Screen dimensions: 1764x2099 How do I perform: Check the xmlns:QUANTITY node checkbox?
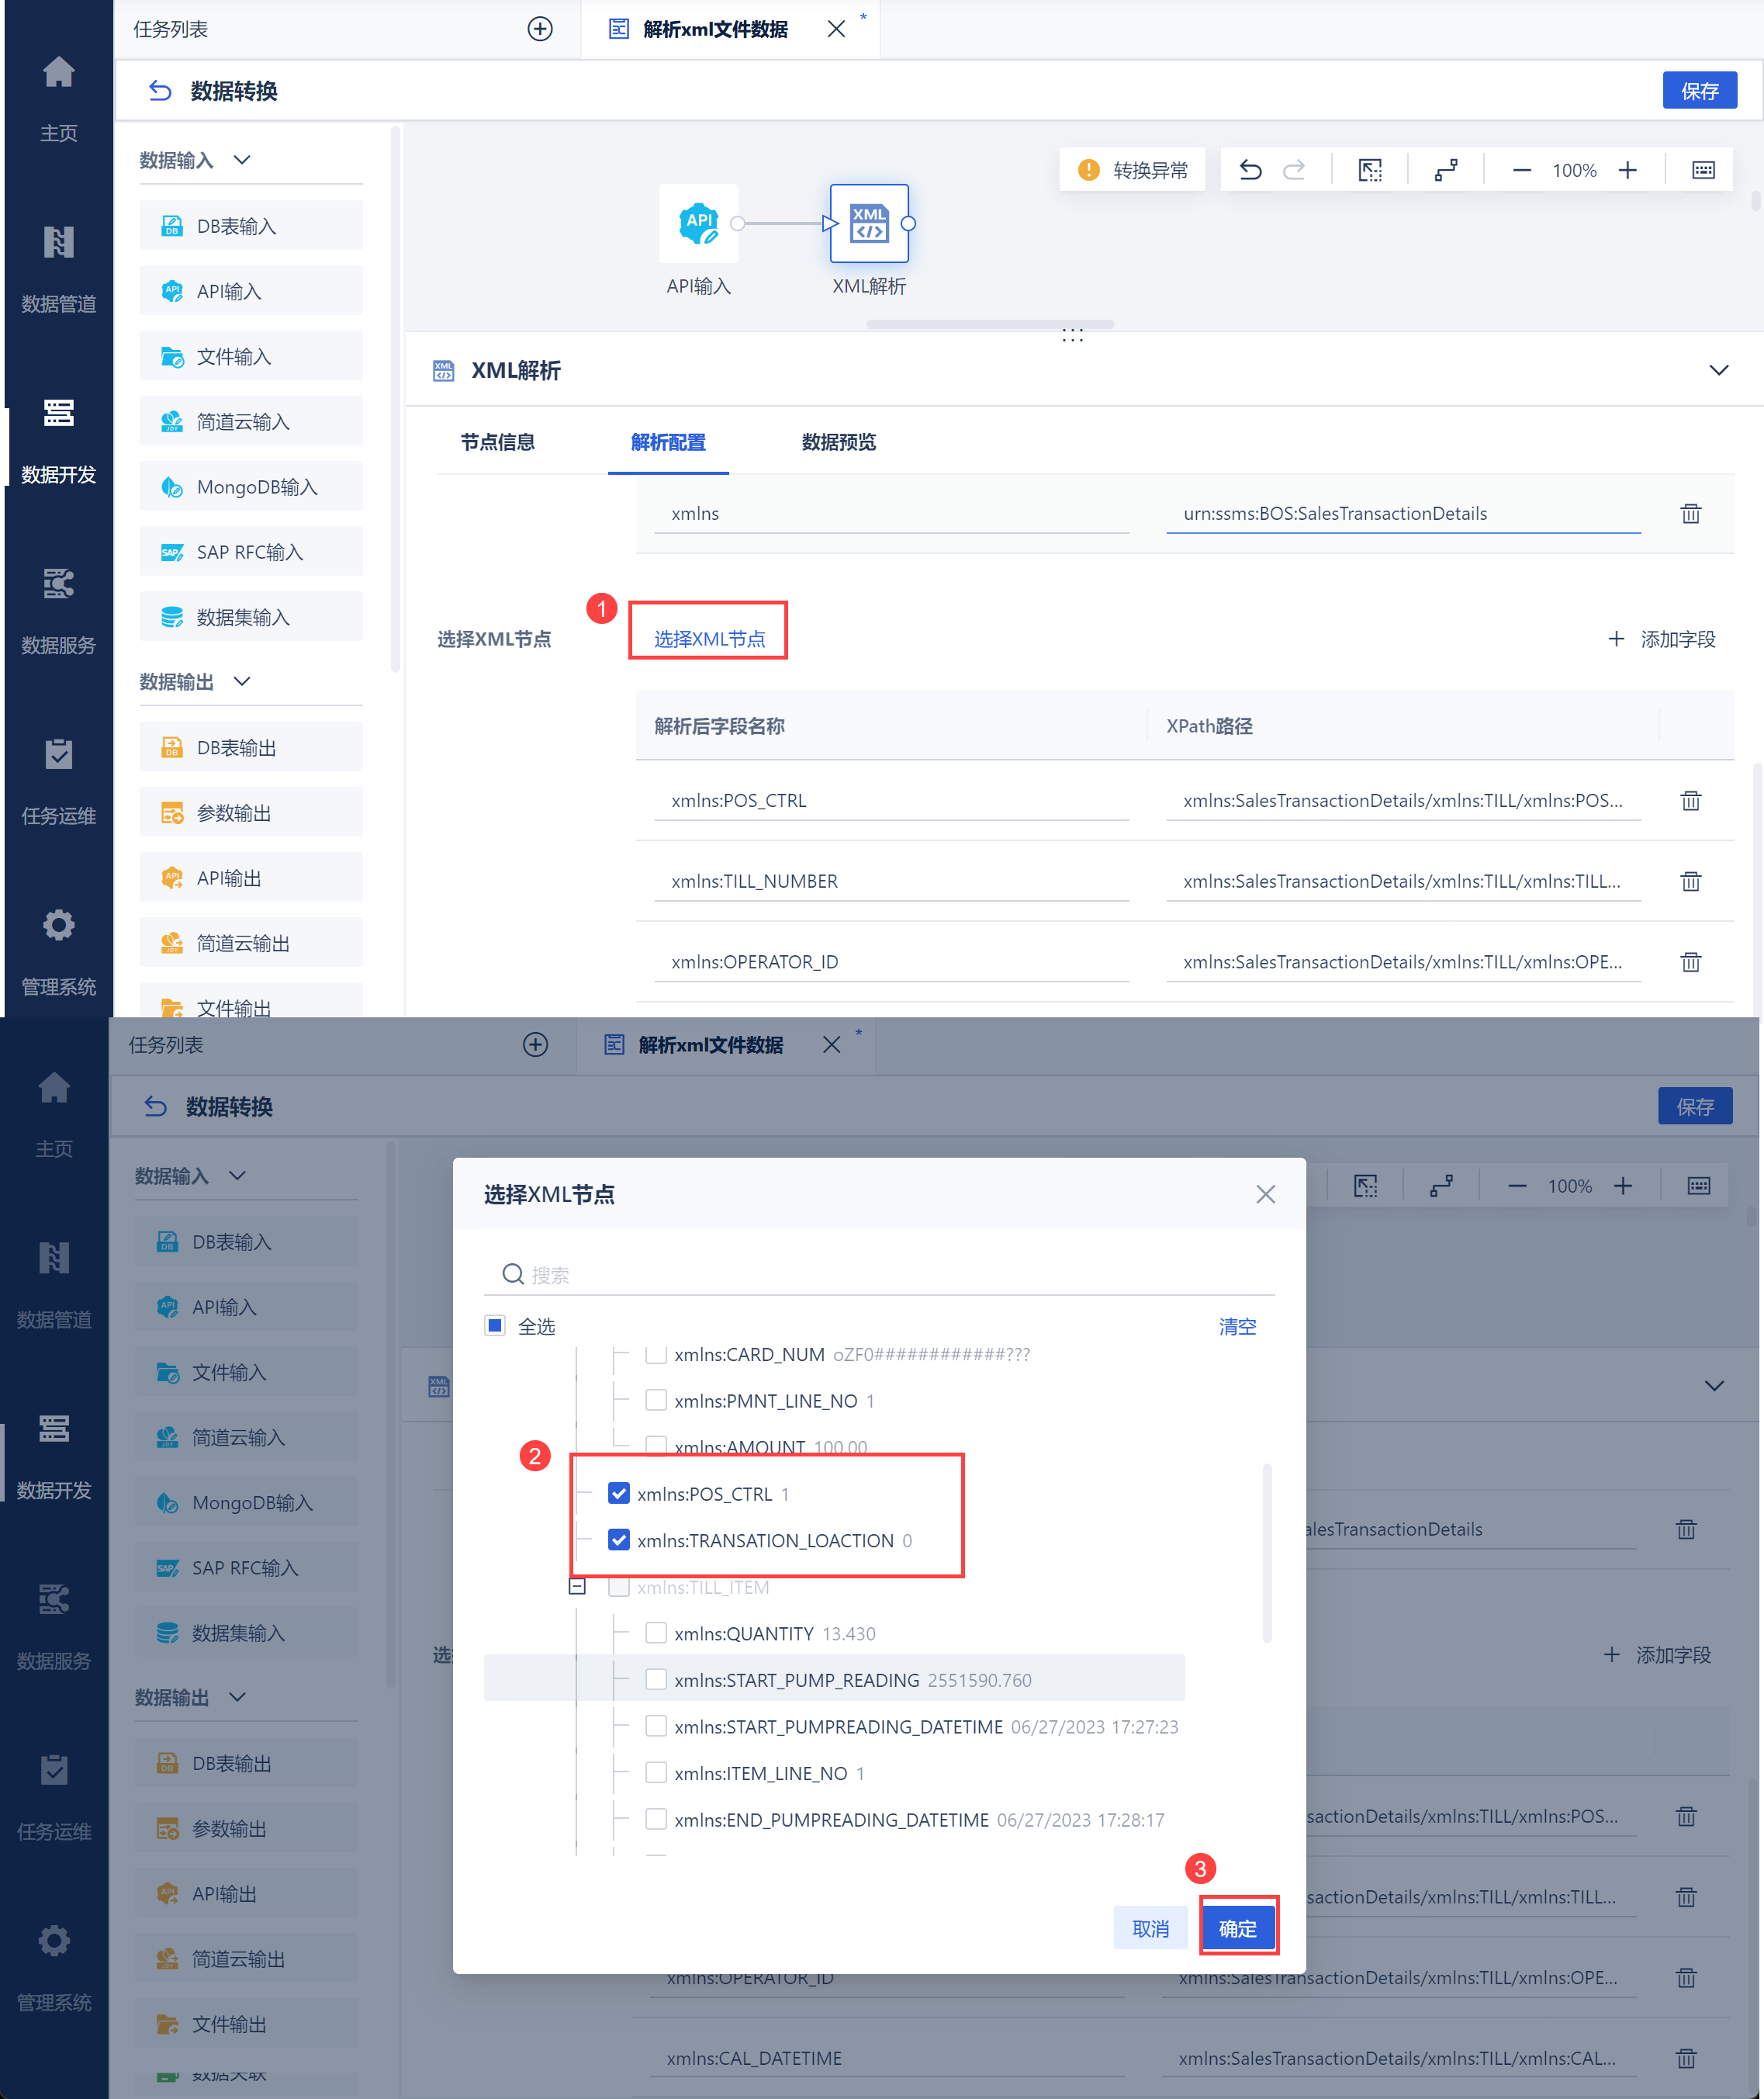[656, 1633]
